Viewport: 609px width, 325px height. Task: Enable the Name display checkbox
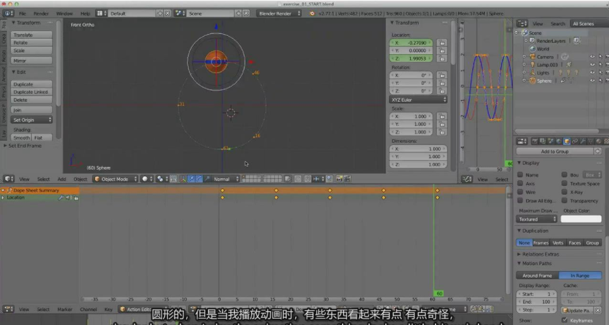[x=520, y=175]
